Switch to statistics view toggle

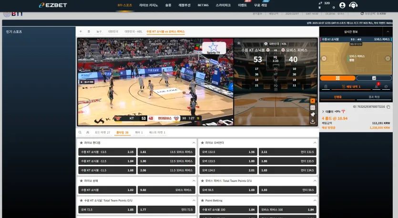click(374, 78)
